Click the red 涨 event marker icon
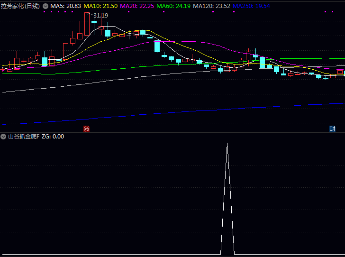 pos(86,128)
